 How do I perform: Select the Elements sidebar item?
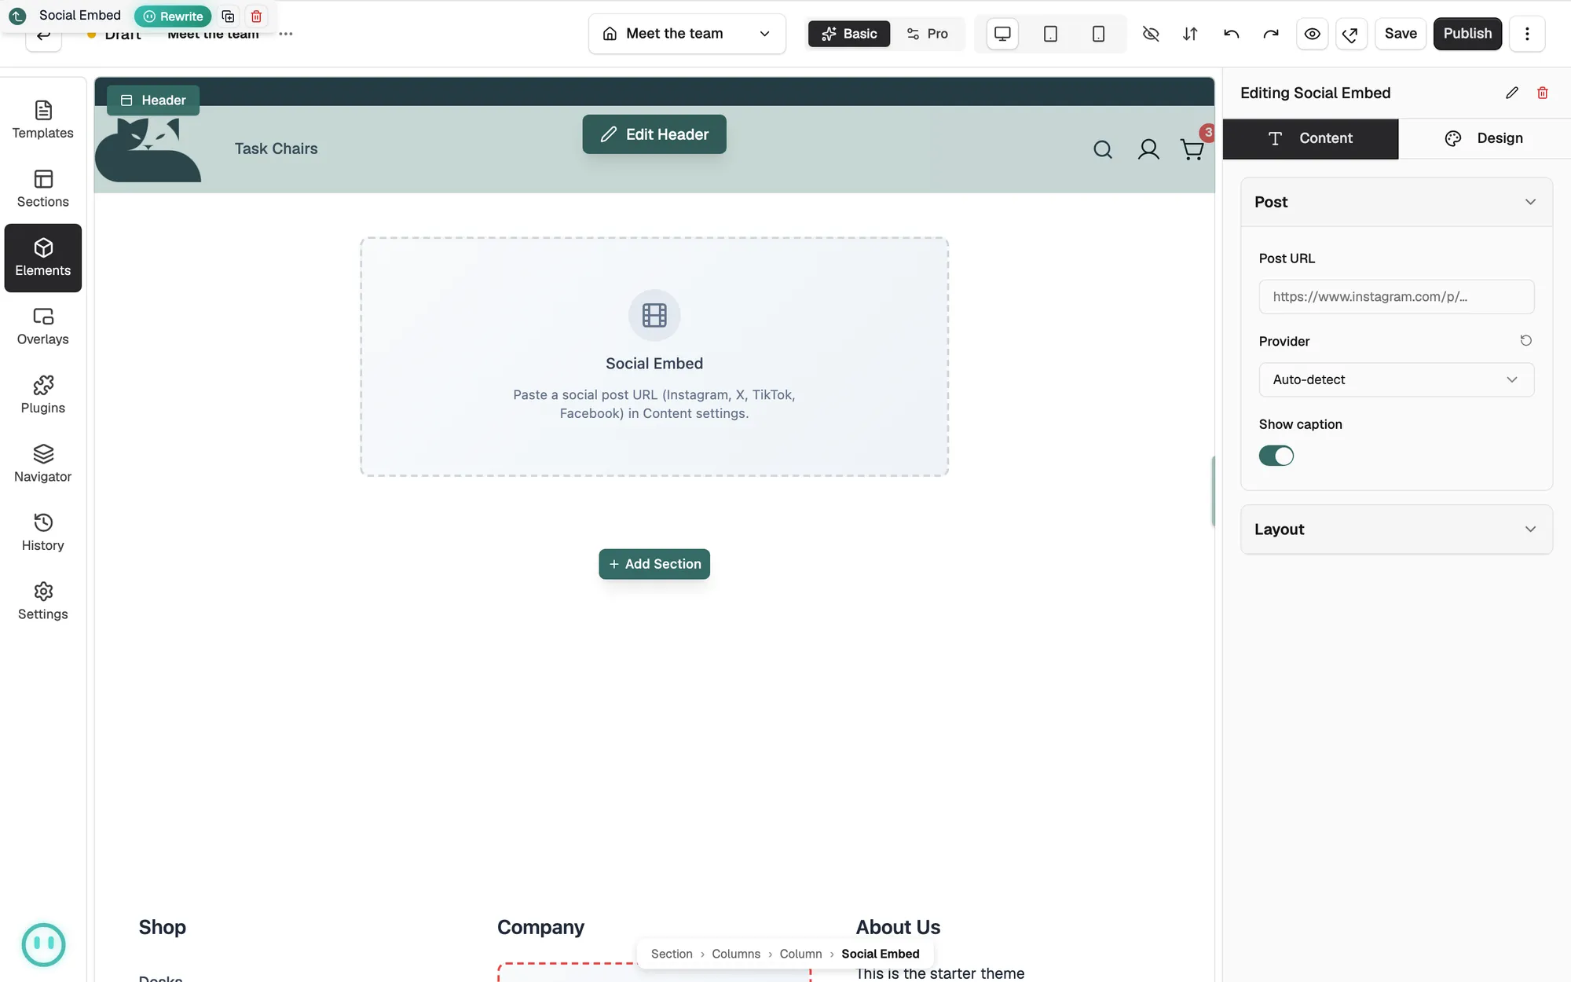tap(43, 258)
